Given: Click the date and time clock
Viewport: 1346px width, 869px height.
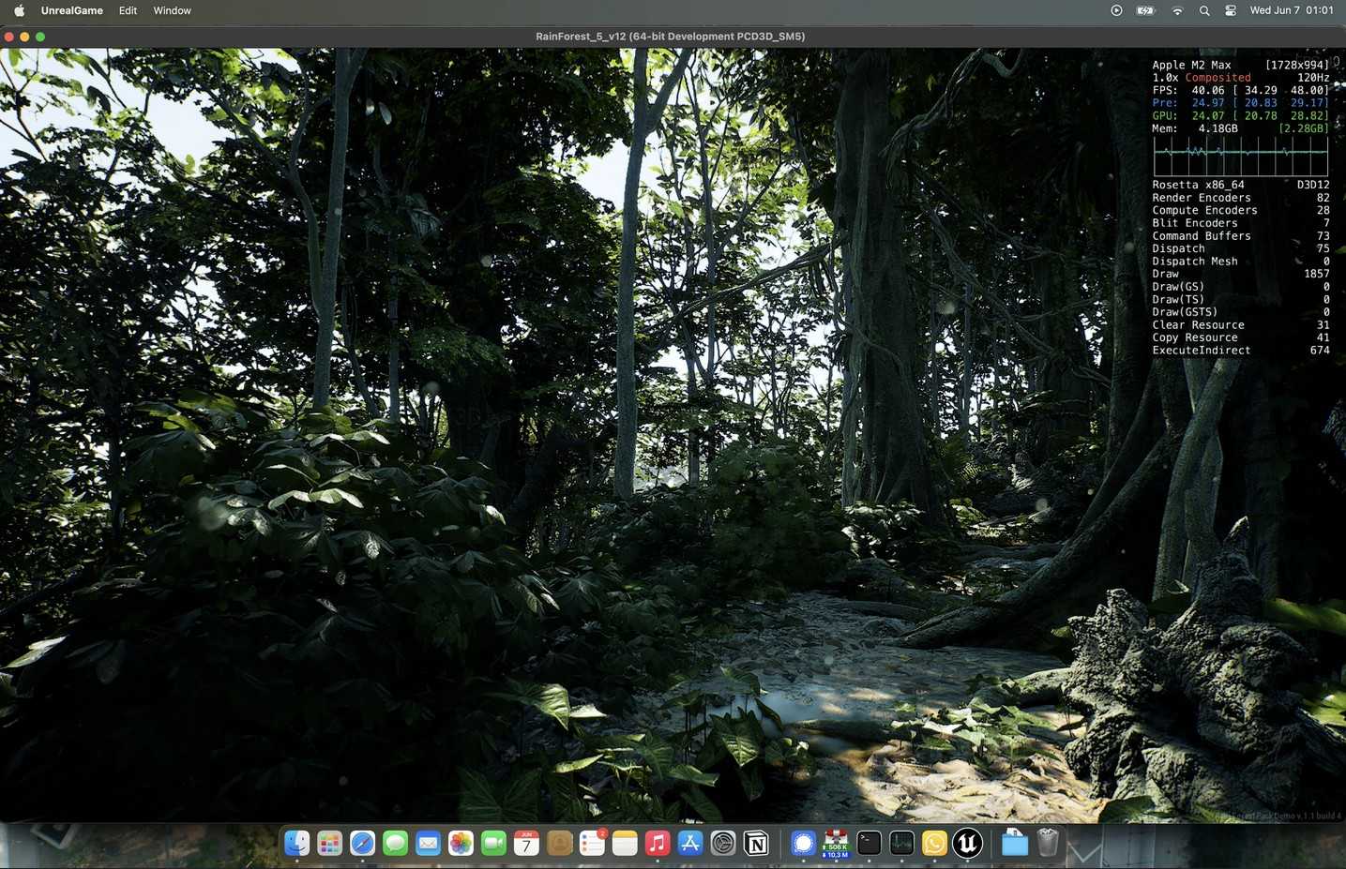Looking at the screenshot, I should click(1291, 10).
